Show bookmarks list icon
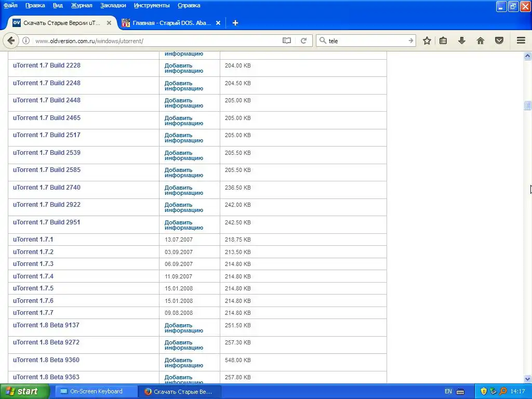 (443, 41)
